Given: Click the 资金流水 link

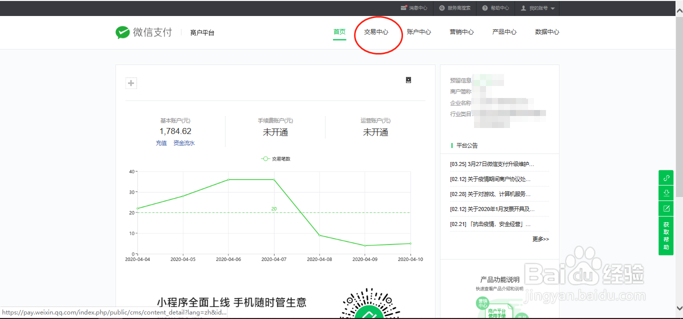Looking at the screenshot, I should pyautogui.click(x=184, y=143).
